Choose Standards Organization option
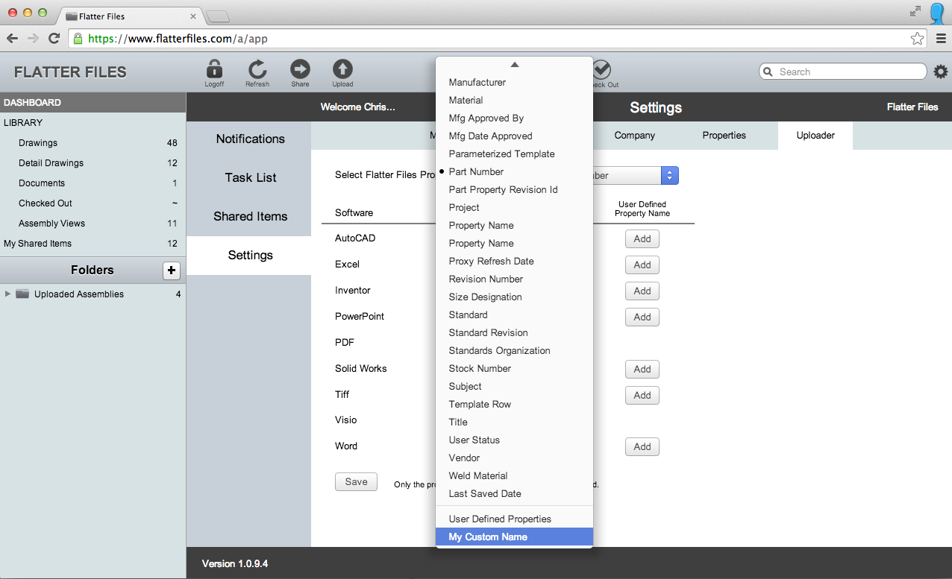The width and height of the screenshot is (952, 579). 514,350
